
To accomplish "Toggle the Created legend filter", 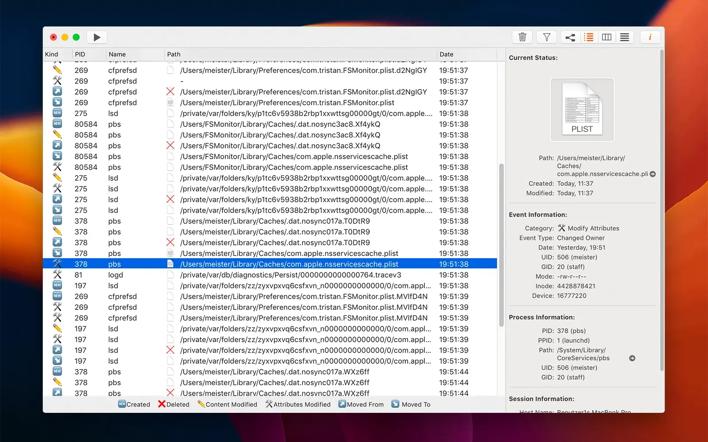I will click(x=134, y=404).
